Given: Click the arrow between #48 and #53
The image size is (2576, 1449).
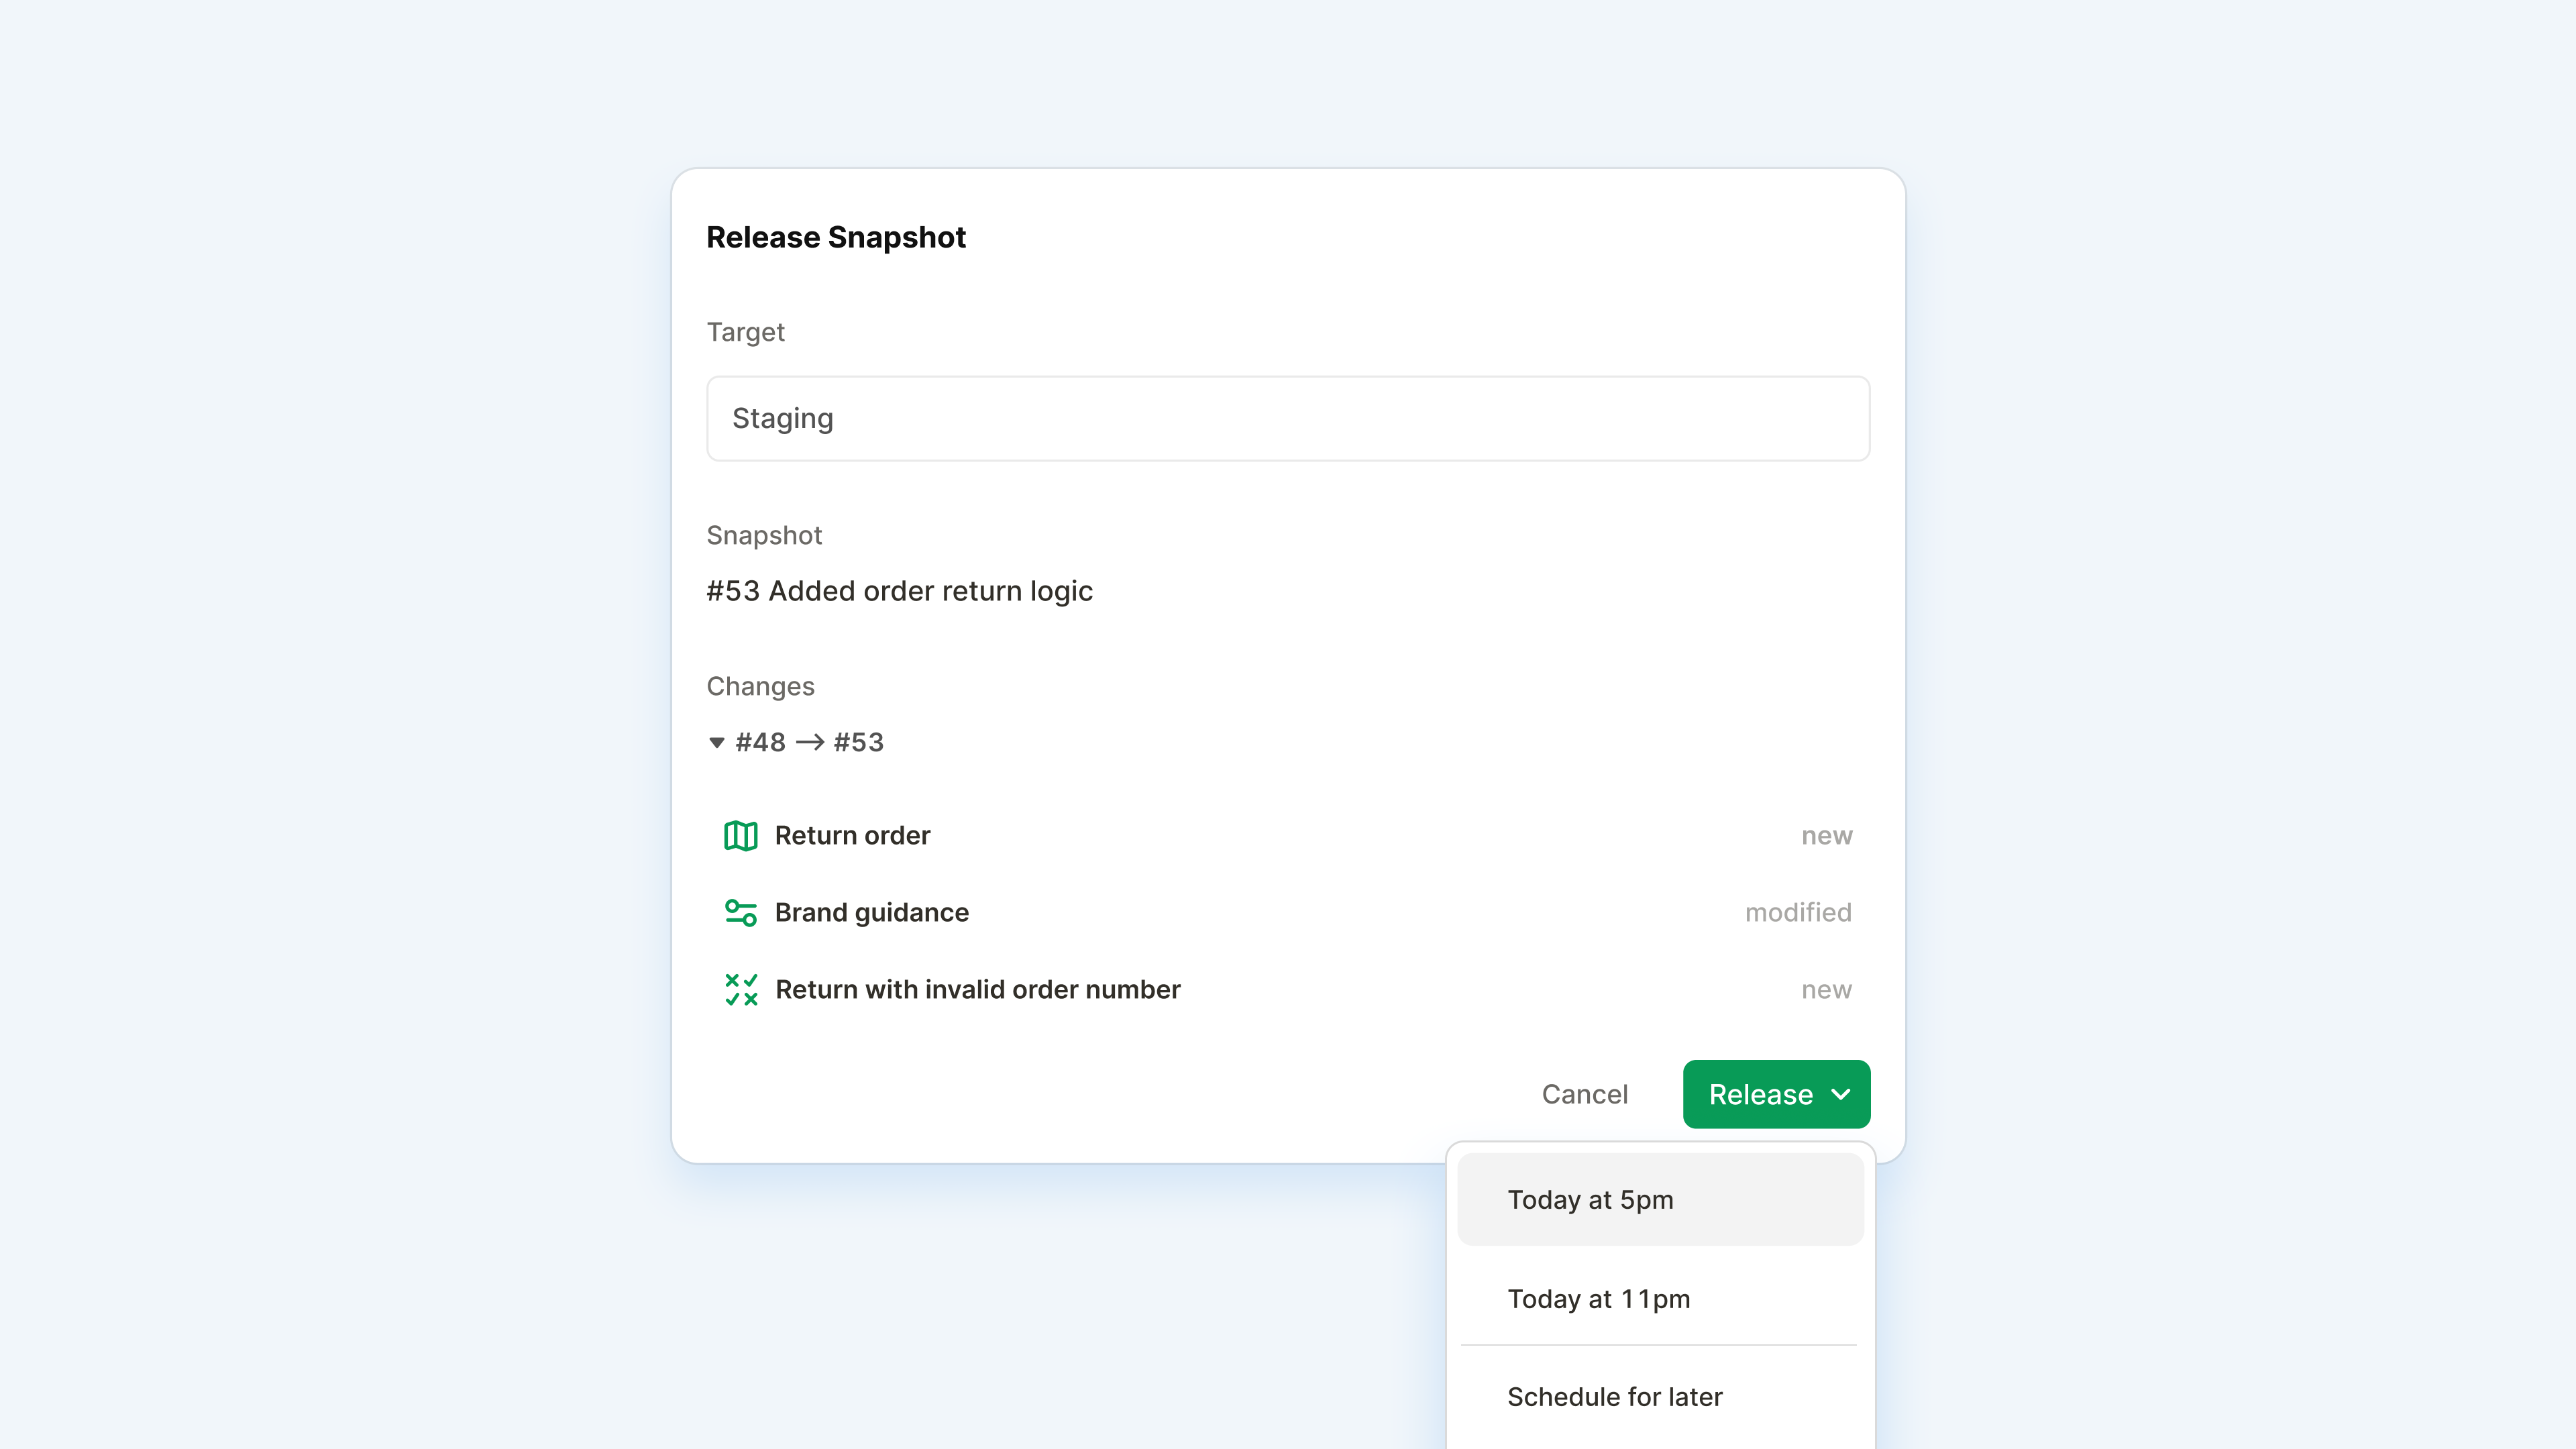Looking at the screenshot, I should point(811,741).
